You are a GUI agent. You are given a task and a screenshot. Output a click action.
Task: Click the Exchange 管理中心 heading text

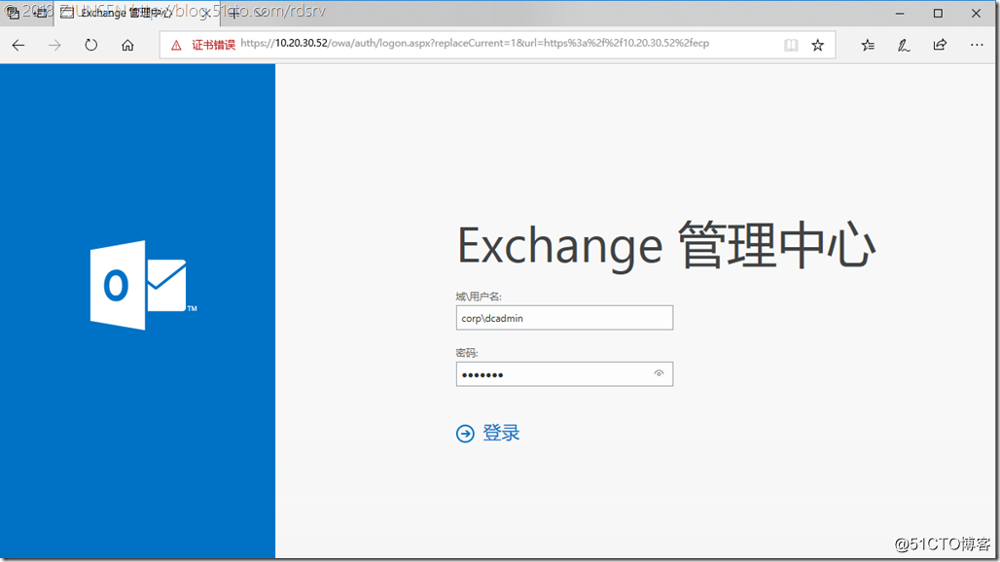pos(667,246)
